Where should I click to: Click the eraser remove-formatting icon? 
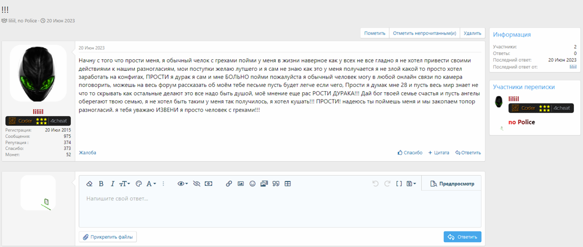[89, 184]
